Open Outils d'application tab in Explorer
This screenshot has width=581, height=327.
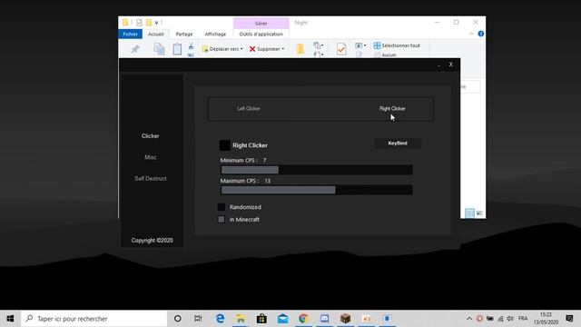(261, 35)
